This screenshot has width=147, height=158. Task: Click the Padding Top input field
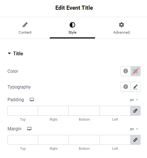click(23, 111)
